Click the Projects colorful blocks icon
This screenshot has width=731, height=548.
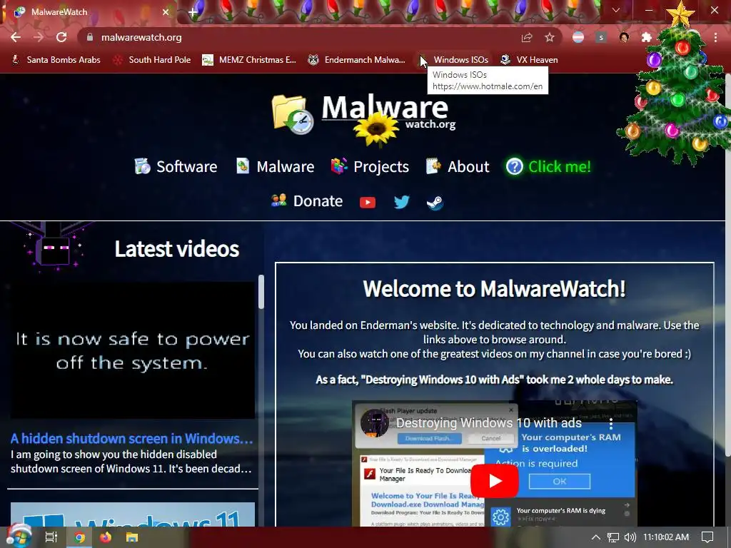point(339,166)
